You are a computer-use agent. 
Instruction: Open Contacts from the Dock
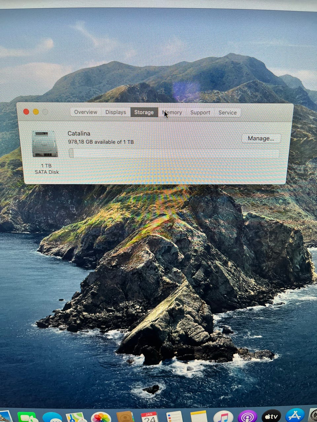coord(125,417)
